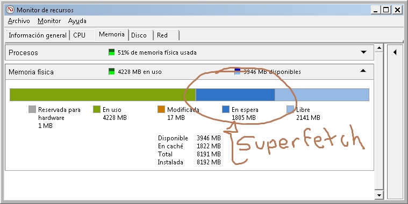The image size is (408, 204).
Task: Switch to the Información general tab
Action: coord(38,35)
